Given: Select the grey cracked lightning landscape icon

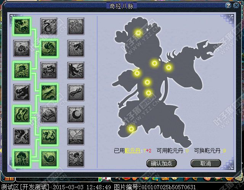Looking at the screenshot, I should tap(76, 136).
